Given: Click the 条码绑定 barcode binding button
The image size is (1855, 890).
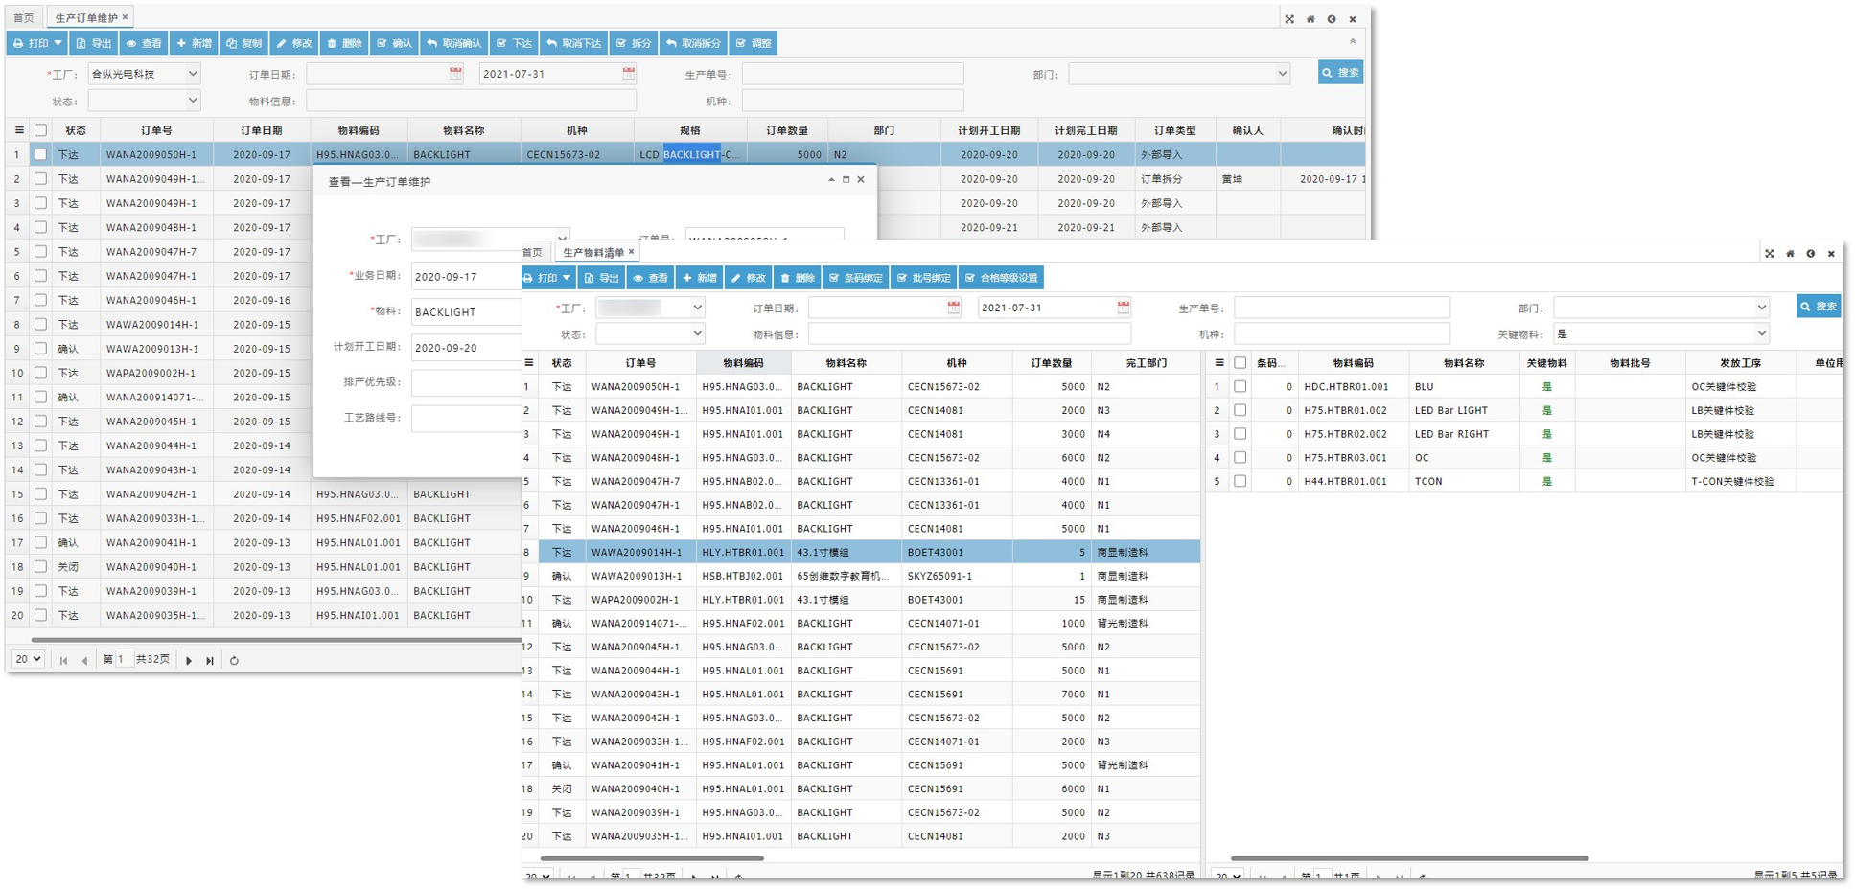Looking at the screenshot, I should tap(855, 278).
